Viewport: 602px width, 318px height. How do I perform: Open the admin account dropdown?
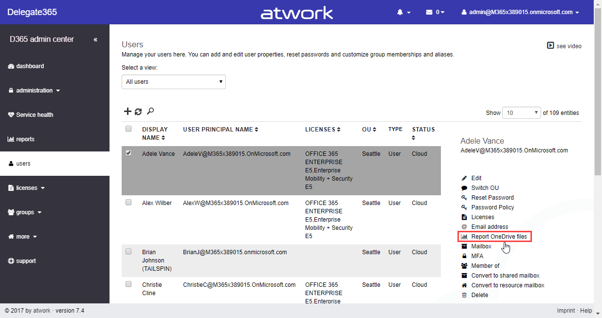520,12
